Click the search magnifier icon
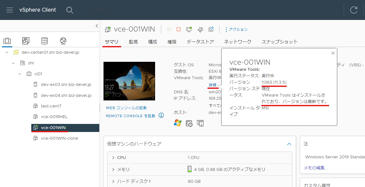This screenshot has width=365, height=187. click(x=70, y=10)
